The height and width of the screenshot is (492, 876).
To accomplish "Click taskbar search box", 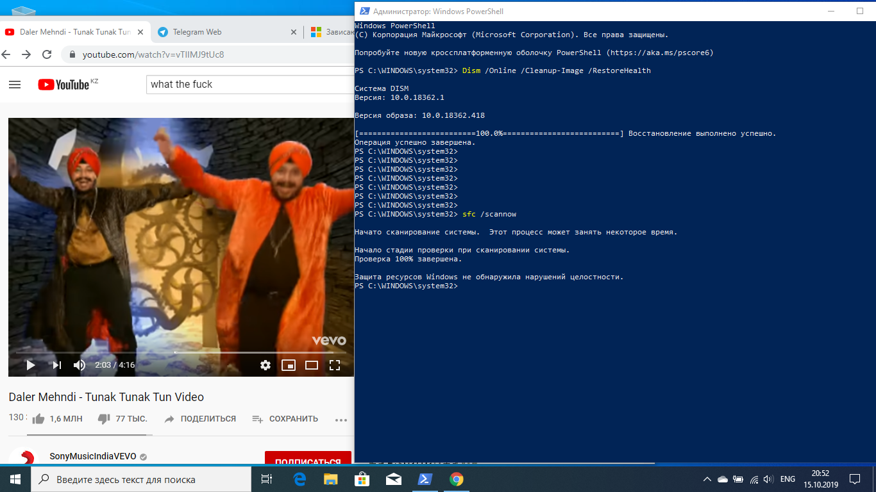I will (141, 479).
